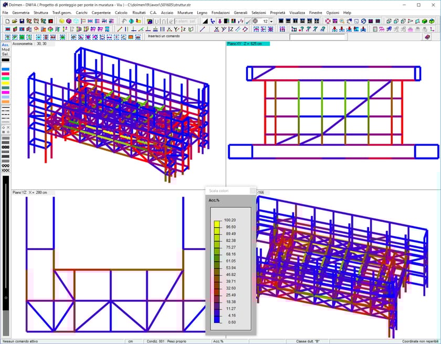This screenshot has height=344, width=441.
Task: Toggle the Mod selection mode button
Action: tap(5, 49)
